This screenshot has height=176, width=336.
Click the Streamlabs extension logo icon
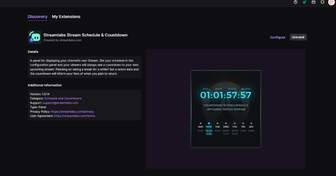34,37
